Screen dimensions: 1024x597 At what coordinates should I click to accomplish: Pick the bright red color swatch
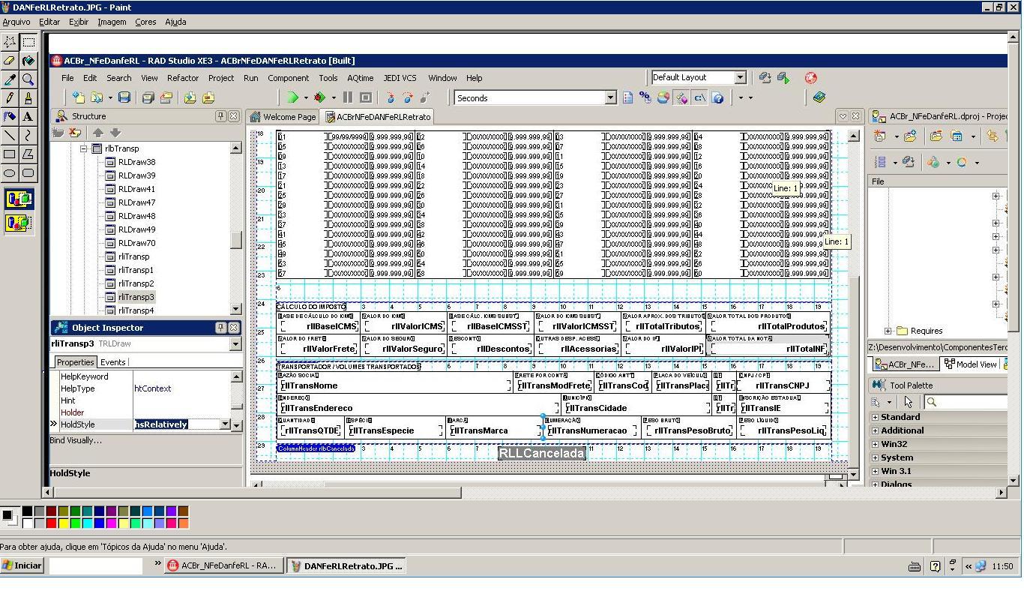[51, 523]
